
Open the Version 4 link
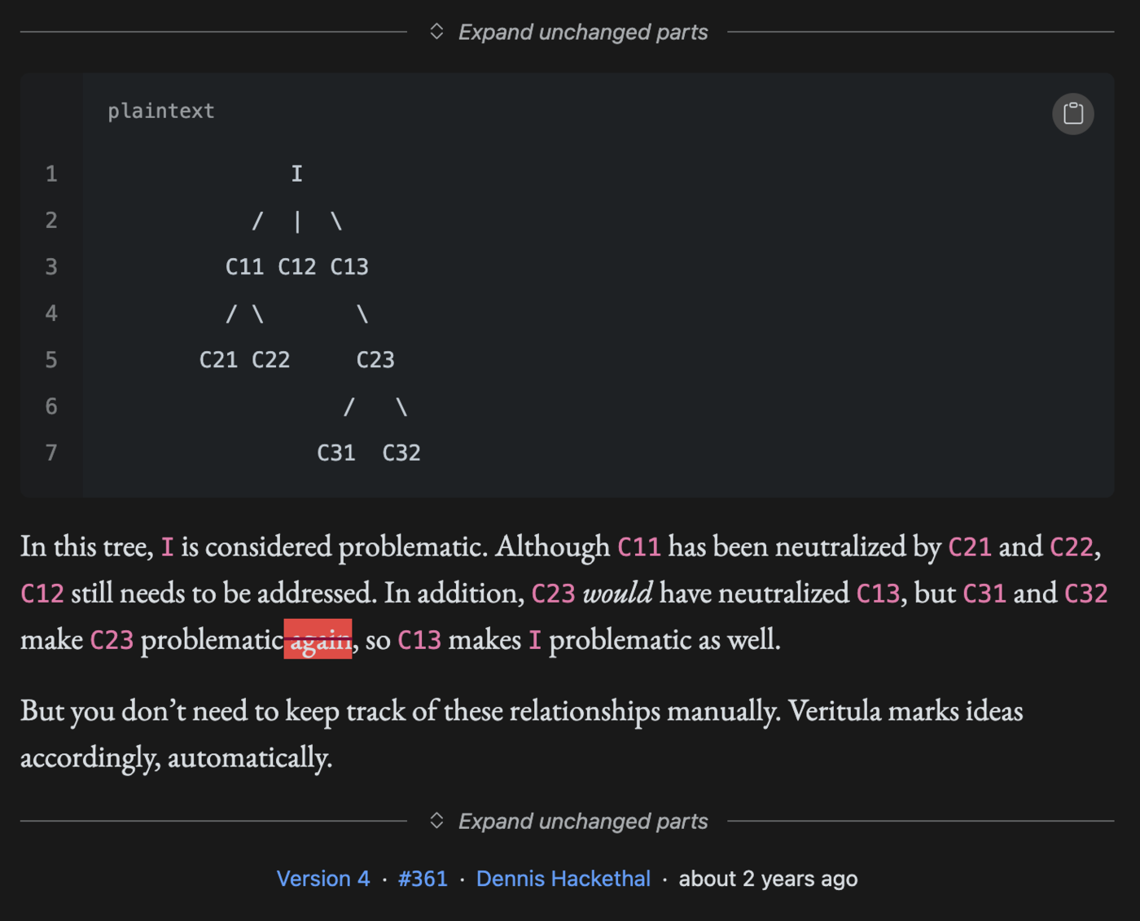[323, 879]
